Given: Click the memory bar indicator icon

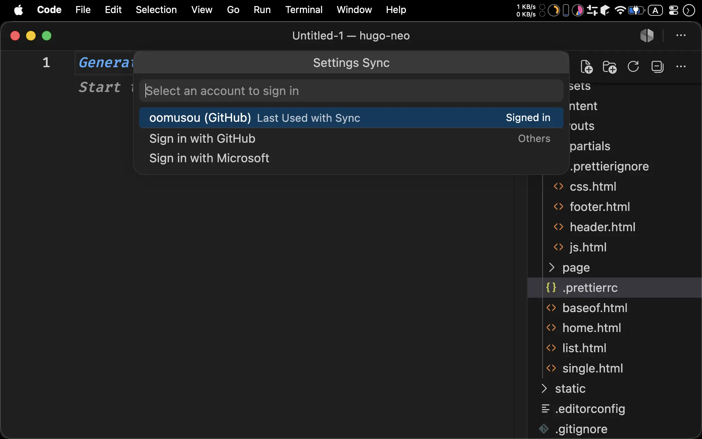Looking at the screenshot, I should pos(566,10).
